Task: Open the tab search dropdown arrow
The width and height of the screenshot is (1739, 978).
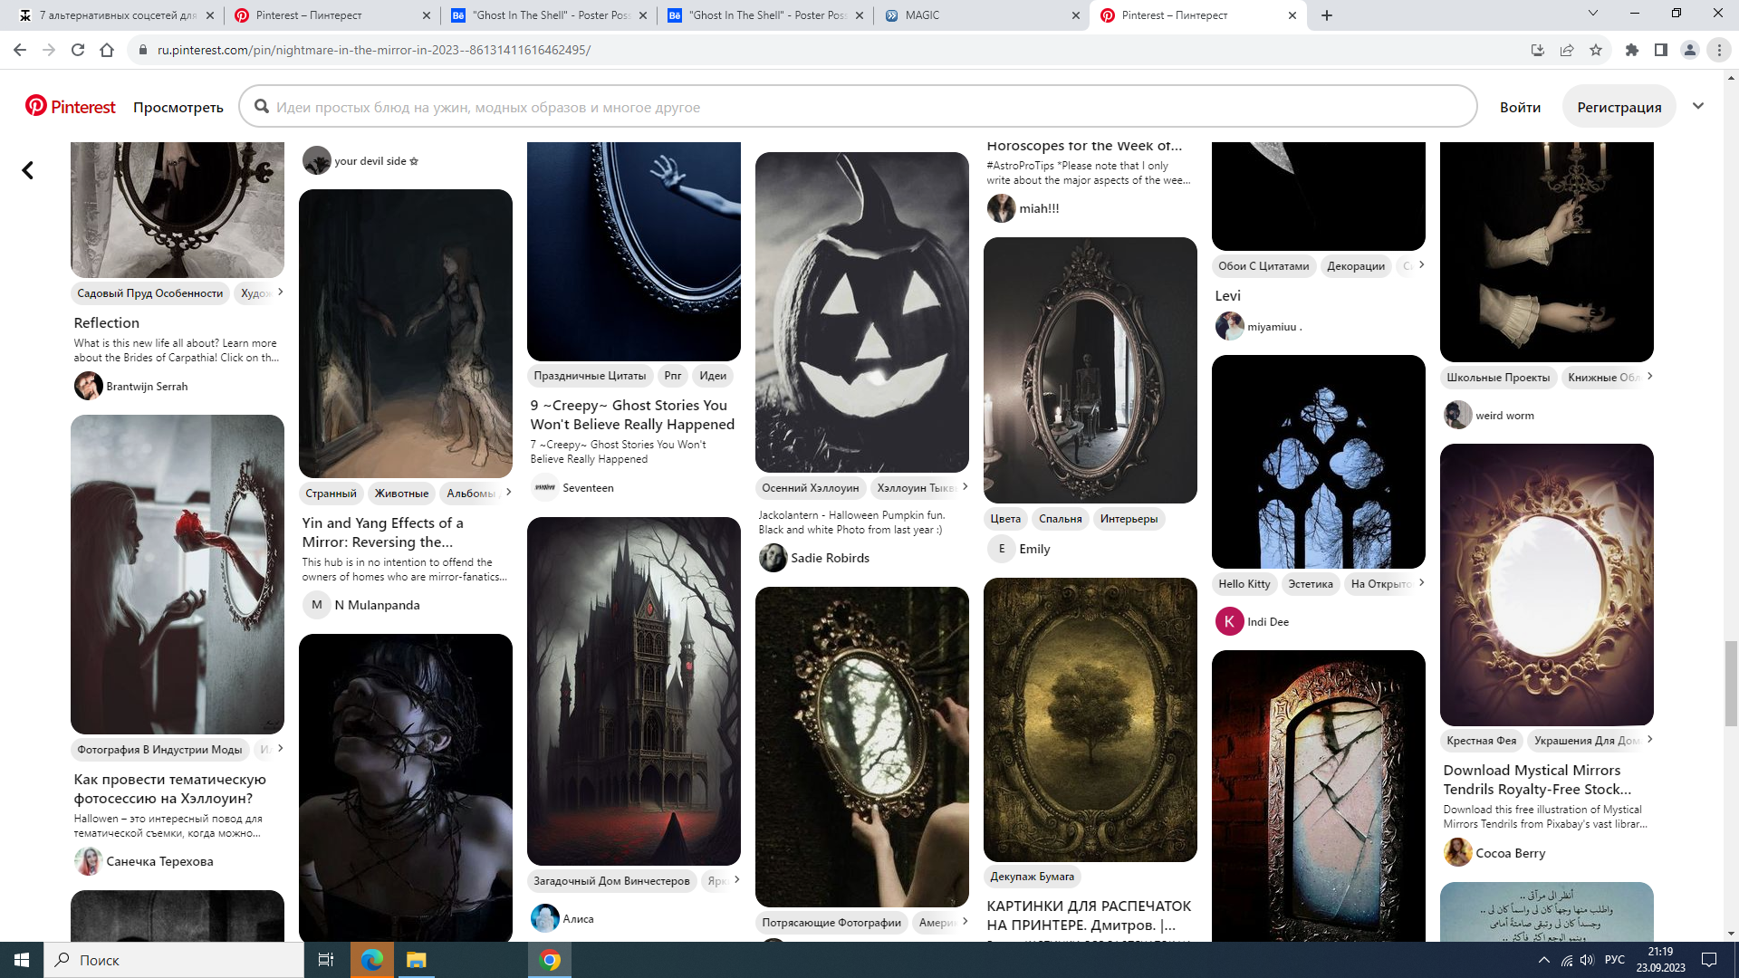Action: pos(1593,14)
